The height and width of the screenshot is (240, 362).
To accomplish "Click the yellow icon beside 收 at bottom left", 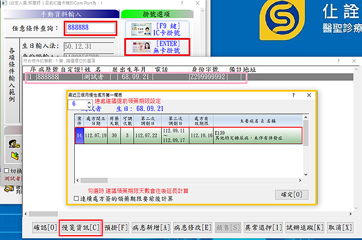I will click(9, 189).
